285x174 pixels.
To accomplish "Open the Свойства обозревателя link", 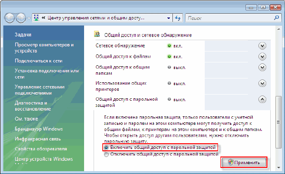I will [x=41, y=149].
